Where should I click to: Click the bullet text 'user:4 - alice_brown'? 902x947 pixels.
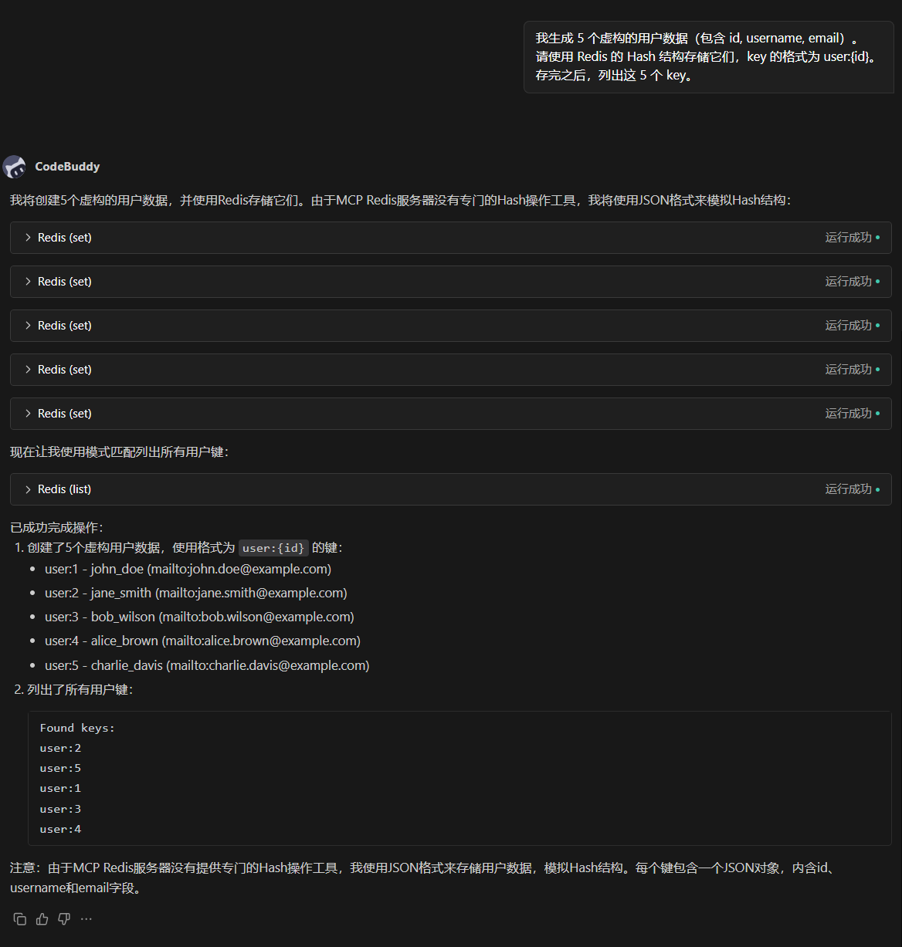101,641
